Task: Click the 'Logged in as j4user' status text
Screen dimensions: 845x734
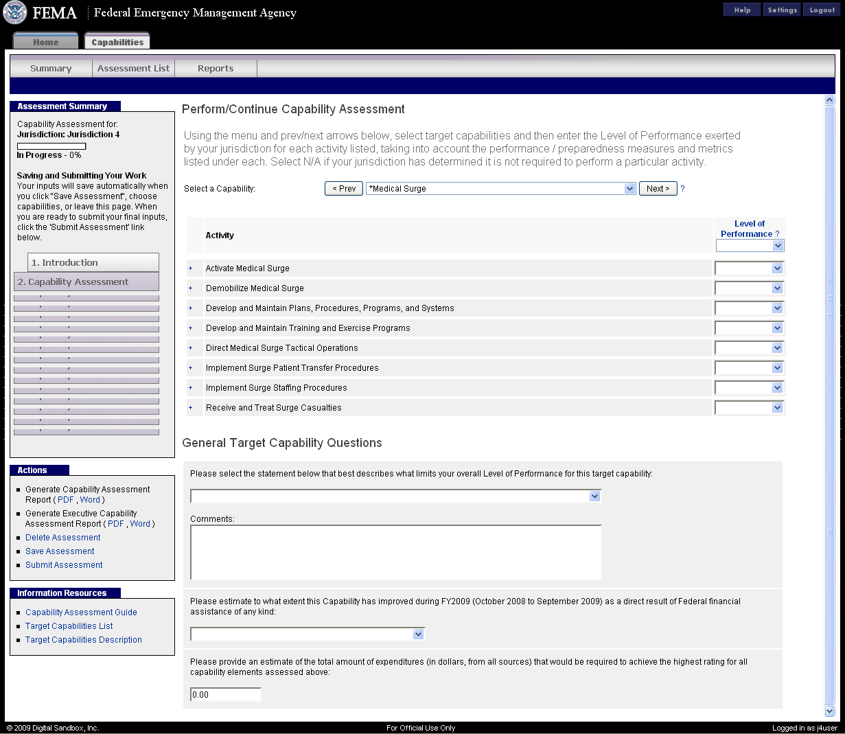Action: pos(805,728)
